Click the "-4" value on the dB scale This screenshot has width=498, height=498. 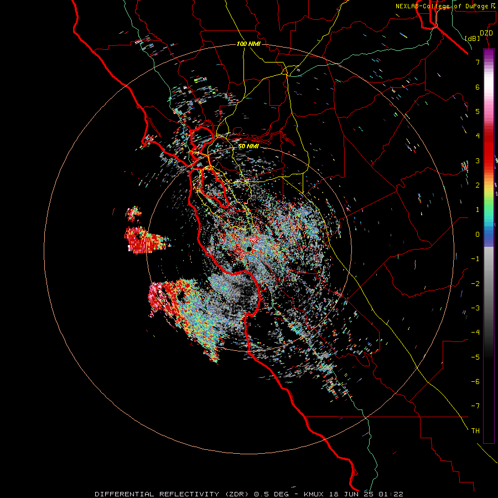pos(475,333)
